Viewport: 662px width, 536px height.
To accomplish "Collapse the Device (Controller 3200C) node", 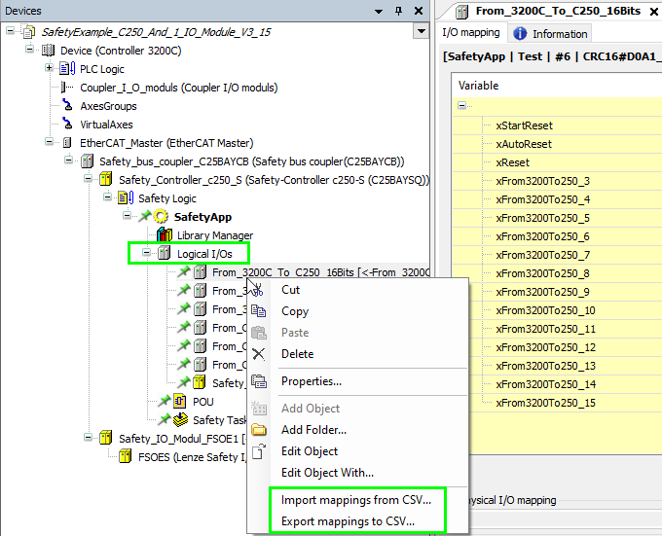I will pyautogui.click(x=29, y=50).
